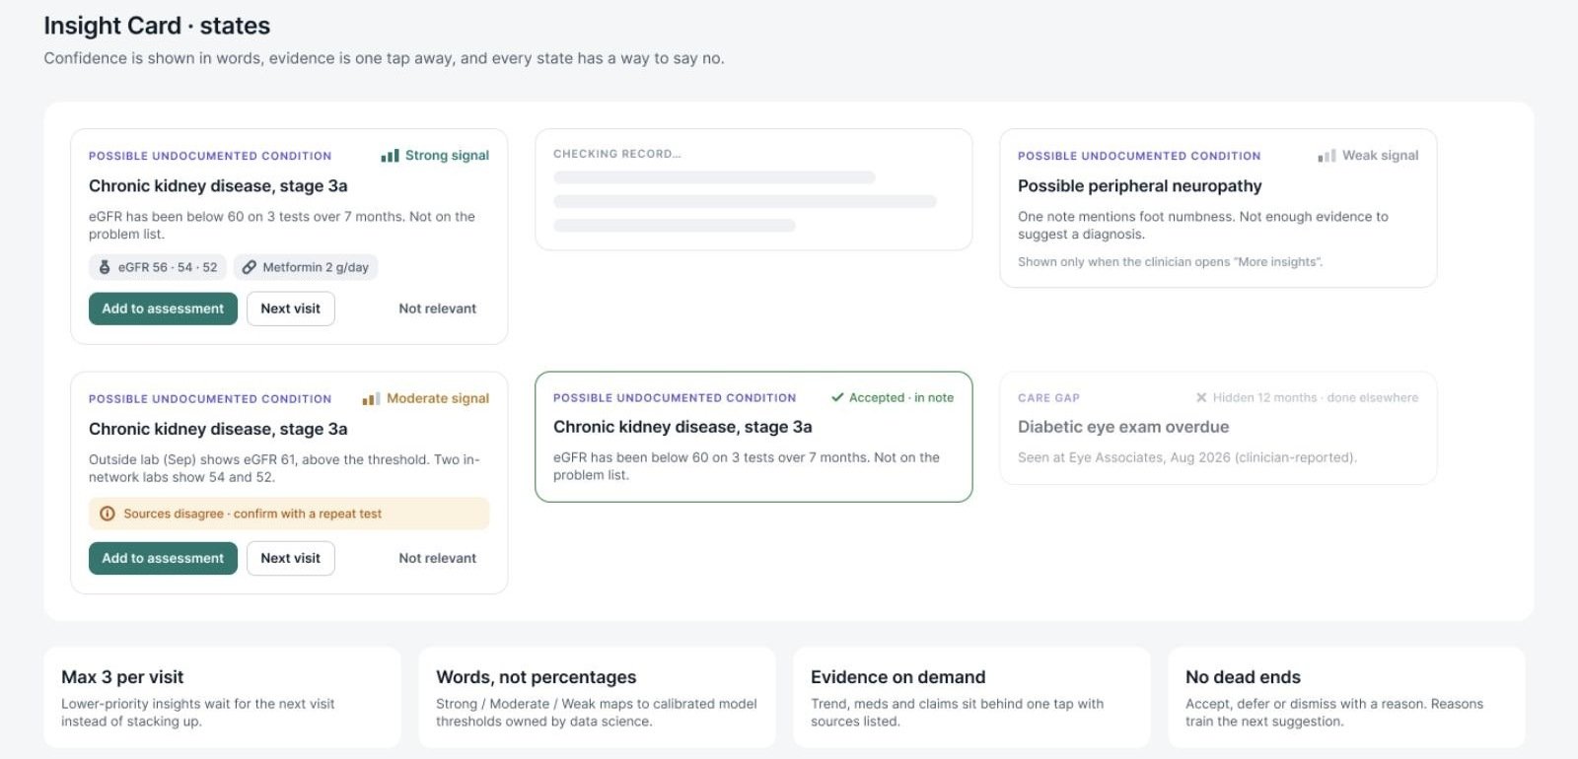The height and width of the screenshot is (759, 1578).
Task: Click the X icon beside Hidden 12 months
Action: pyautogui.click(x=1201, y=398)
